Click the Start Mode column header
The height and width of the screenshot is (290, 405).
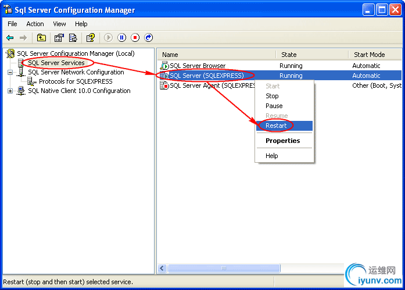(375, 55)
